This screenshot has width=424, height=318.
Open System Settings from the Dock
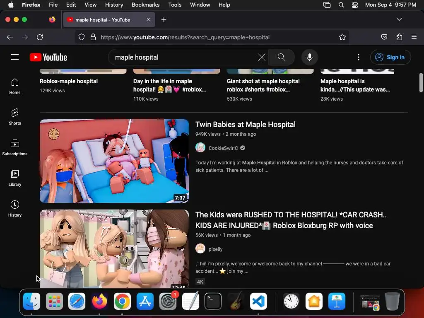168,301
